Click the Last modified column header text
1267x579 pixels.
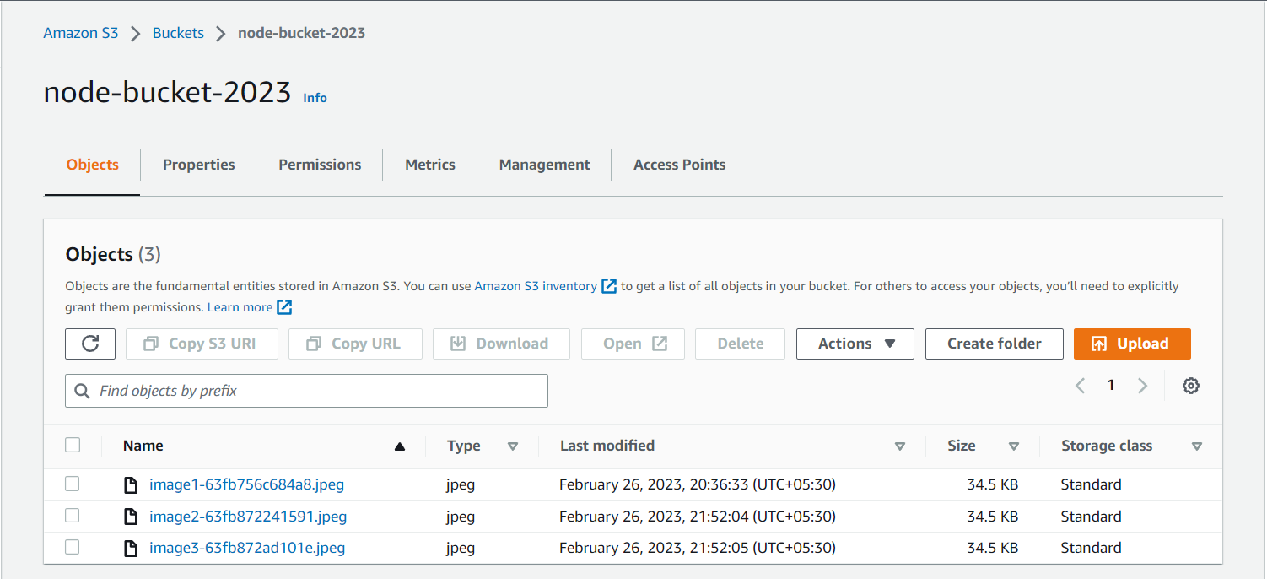(607, 446)
